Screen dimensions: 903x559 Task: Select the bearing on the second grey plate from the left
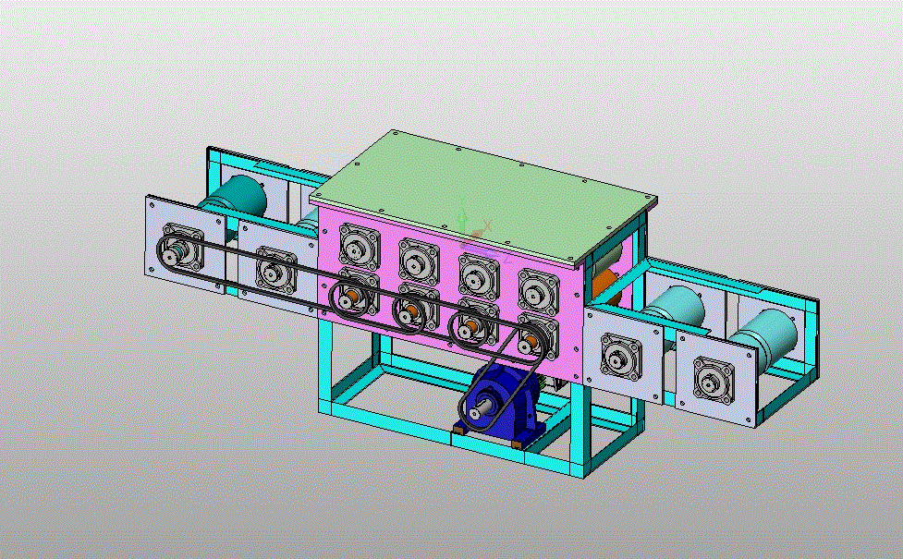[275, 271]
